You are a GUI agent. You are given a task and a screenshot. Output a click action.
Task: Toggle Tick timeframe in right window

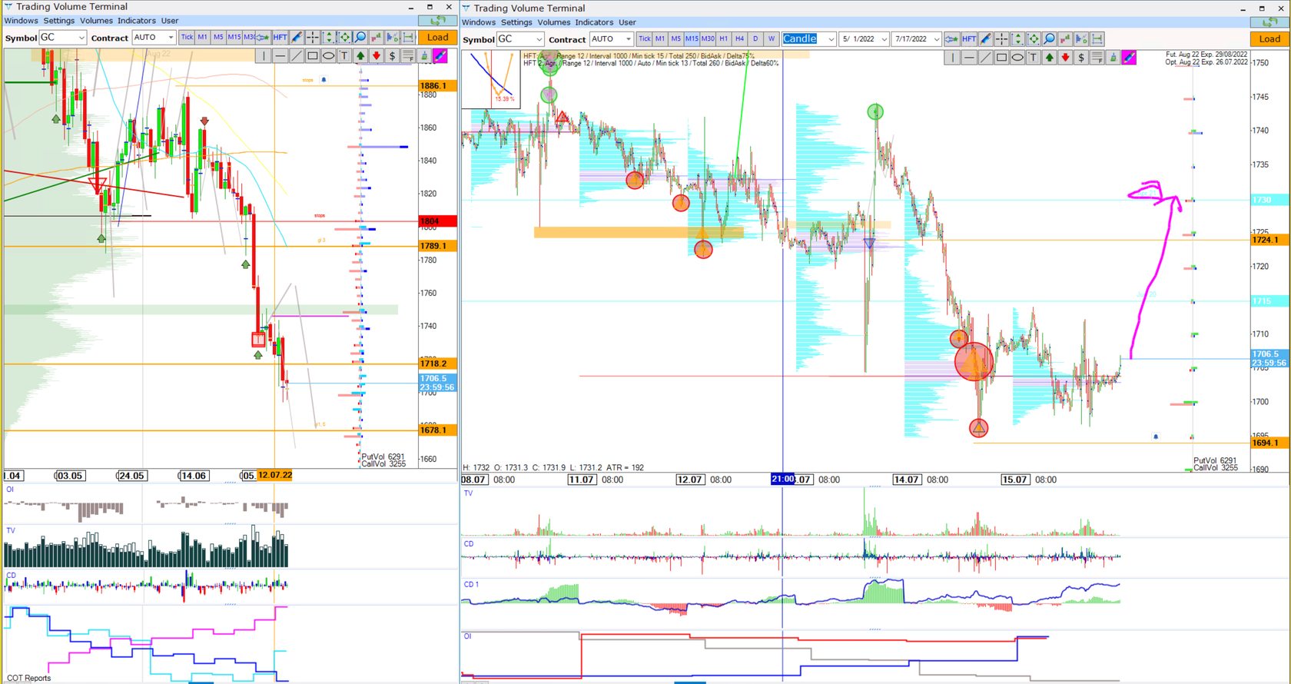(644, 38)
